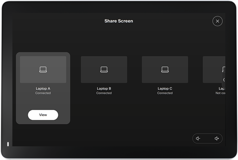Close the Share Screen panel

(217, 21)
